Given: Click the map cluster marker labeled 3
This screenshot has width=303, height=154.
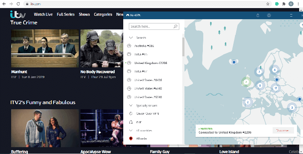Looking at the screenshot, I should [292, 108].
